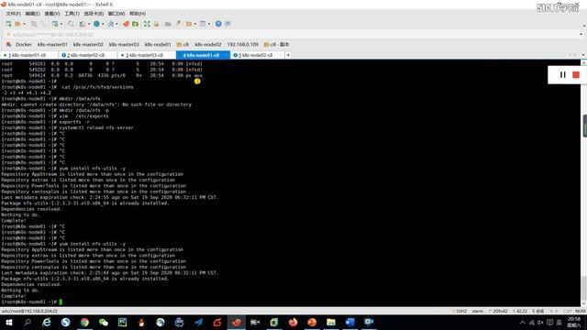Open dropdown arrow next to layout icon

[209, 24]
